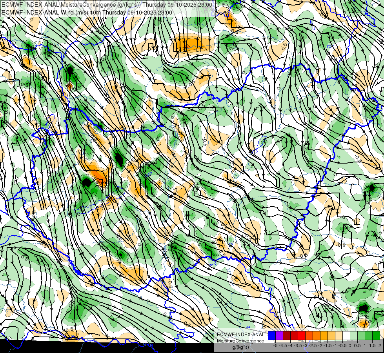Select the orange swatch ending at -2
This screenshot has width=384, height=353.
coord(317,335)
